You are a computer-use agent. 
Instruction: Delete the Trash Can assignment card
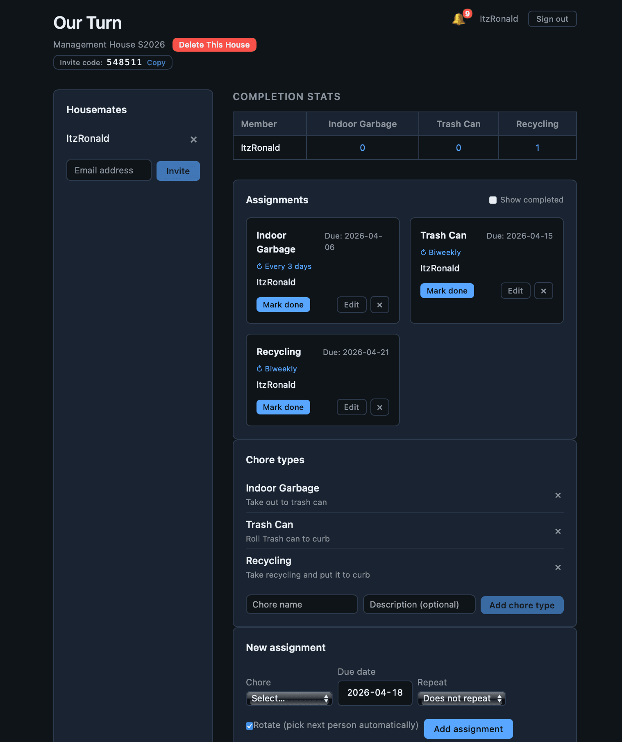point(543,291)
